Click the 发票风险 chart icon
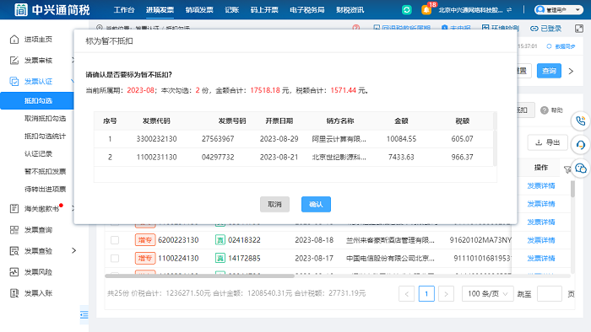The height and width of the screenshot is (332, 591). 14,272
